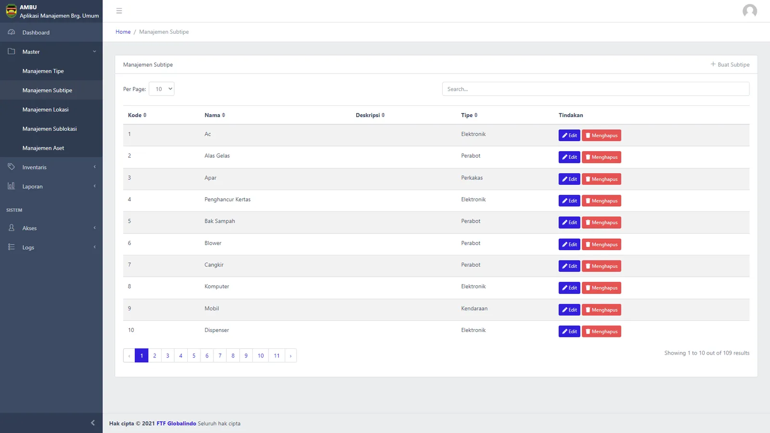
Task: Open the user avatar profile menu
Action: pos(749,11)
